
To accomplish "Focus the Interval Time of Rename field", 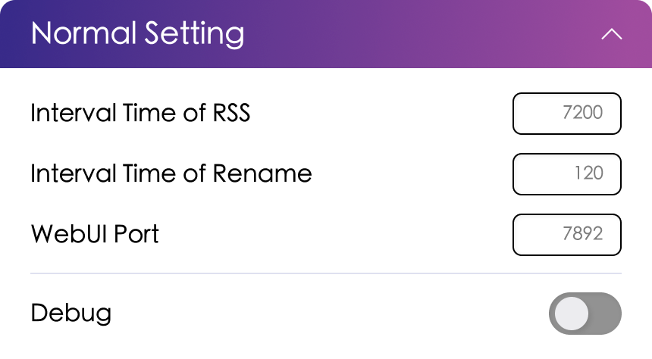I will tap(567, 174).
